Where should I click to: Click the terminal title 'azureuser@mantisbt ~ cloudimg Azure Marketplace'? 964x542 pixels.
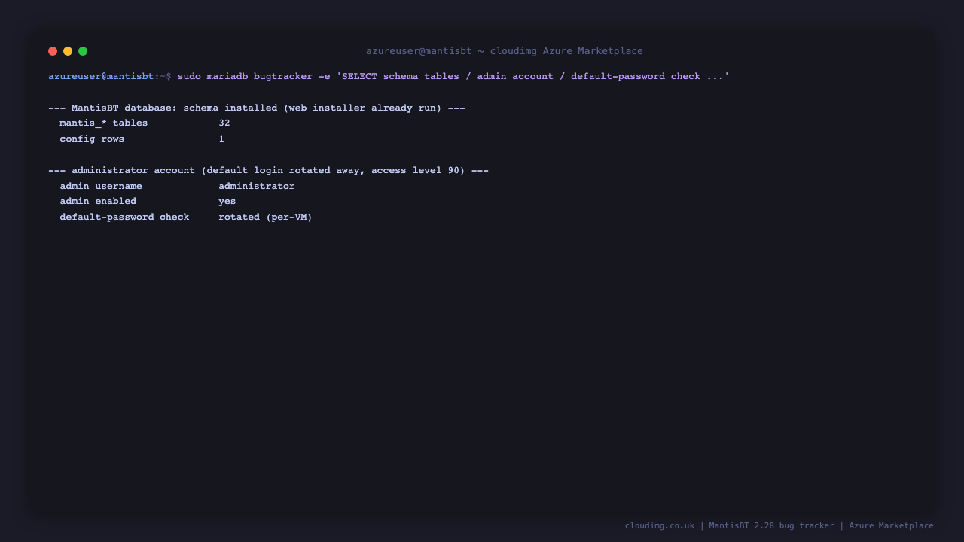(x=505, y=51)
